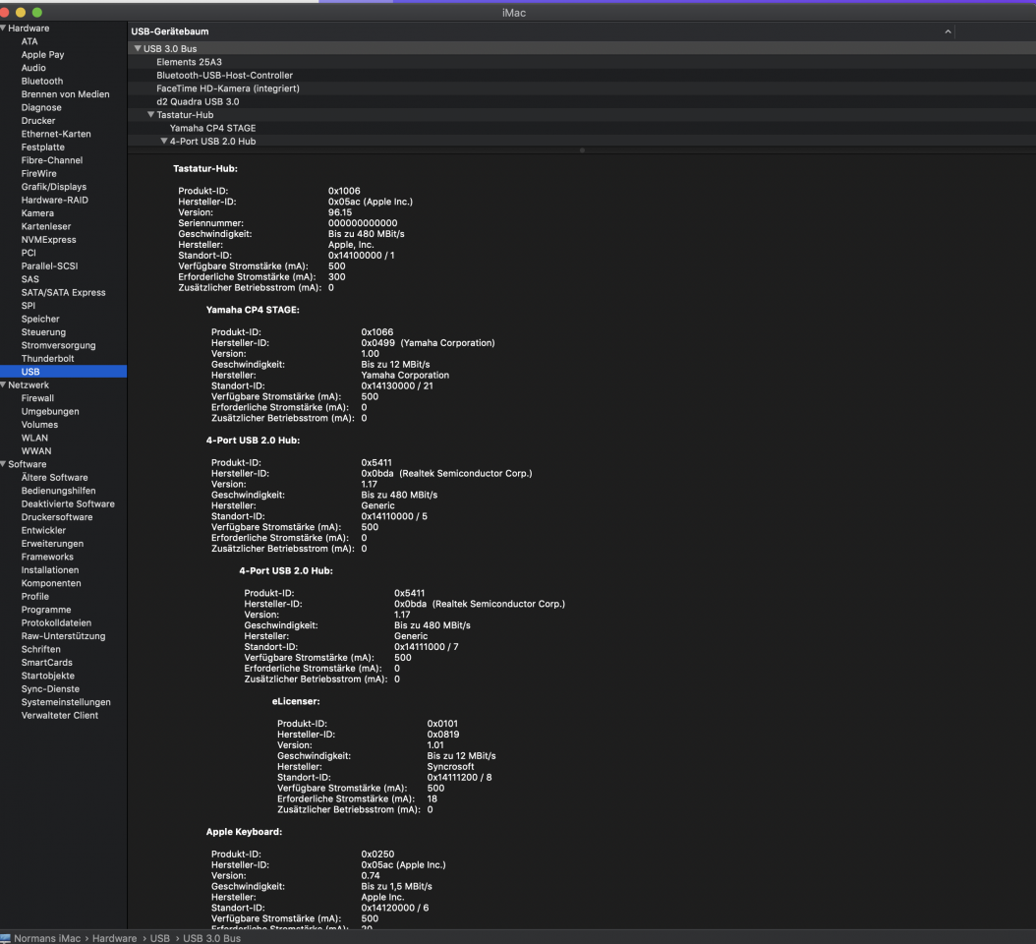
Task: Collapse the Netzwerk section triangle
Action: click(3, 384)
